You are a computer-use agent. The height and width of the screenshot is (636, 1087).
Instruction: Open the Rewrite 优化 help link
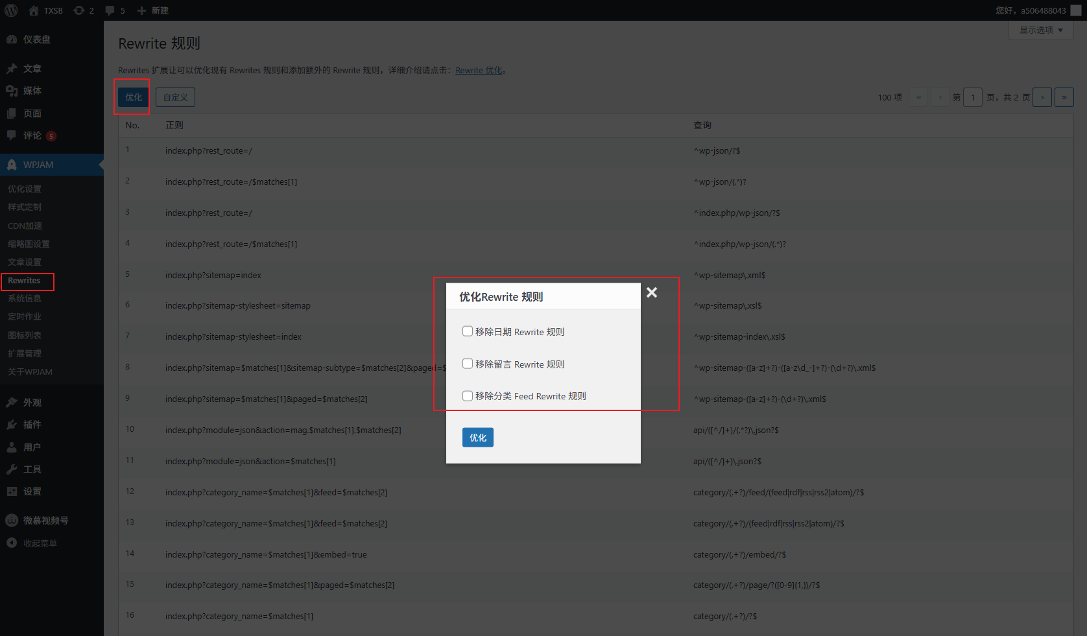(x=479, y=71)
